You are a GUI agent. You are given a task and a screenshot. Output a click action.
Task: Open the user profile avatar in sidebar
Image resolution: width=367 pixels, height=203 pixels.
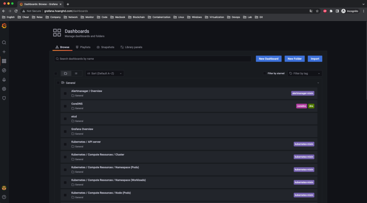pyautogui.click(x=4, y=188)
